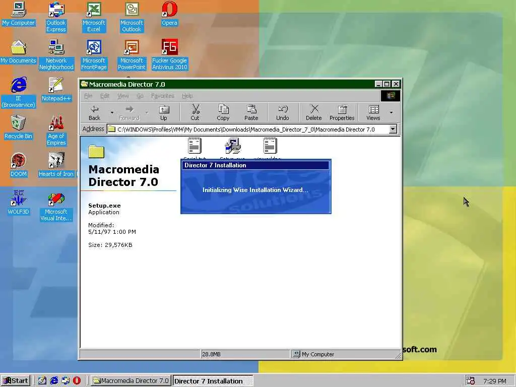Open the View menu
This screenshot has height=387, width=516.
pyautogui.click(x=123, y=96)
